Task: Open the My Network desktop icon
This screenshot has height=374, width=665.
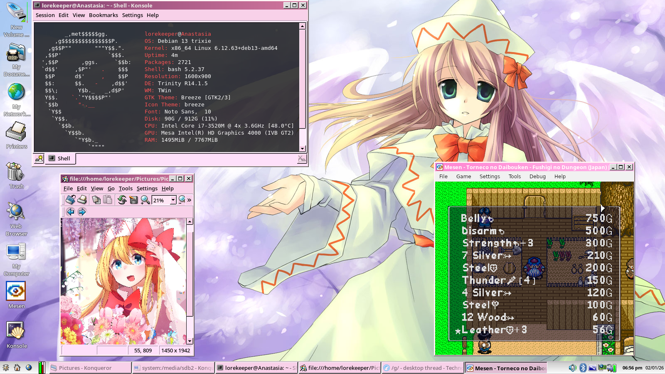Action: click(16, 100)
